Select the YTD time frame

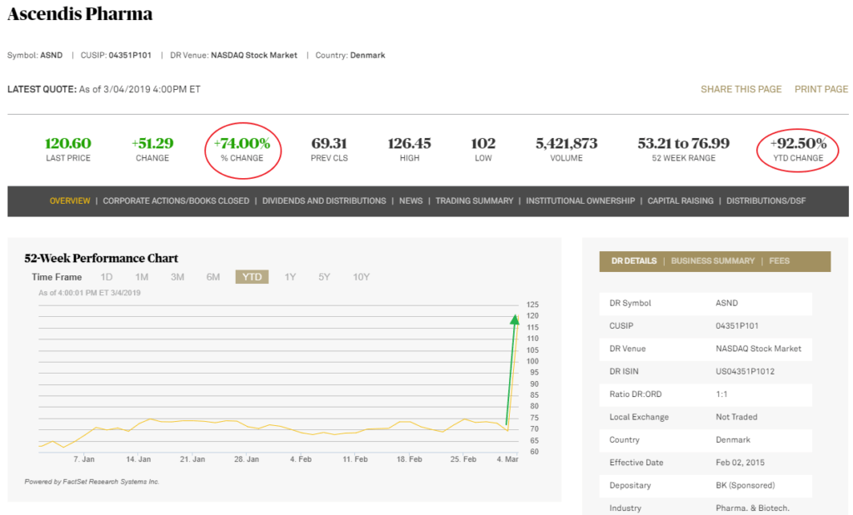coord(252,277)
